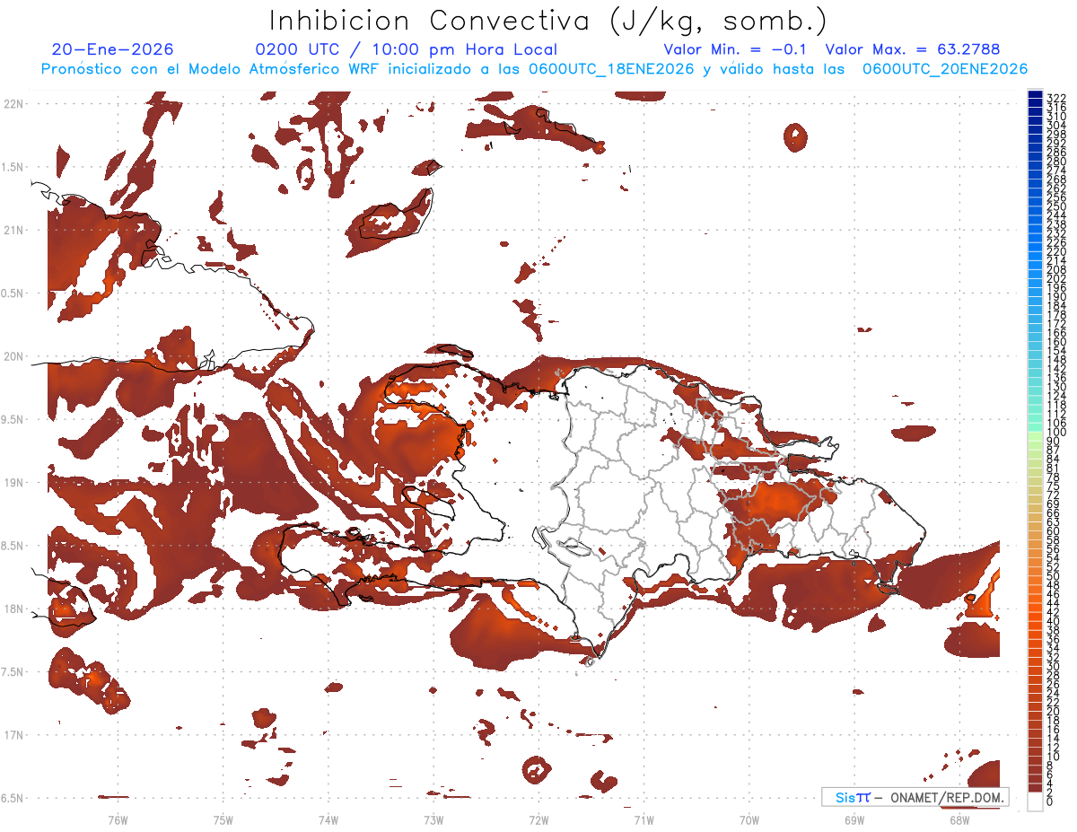The height and width of the screenshot is (832, 1077).
Task: Click the '322' value on the color scale
Action: (1055, 98)
